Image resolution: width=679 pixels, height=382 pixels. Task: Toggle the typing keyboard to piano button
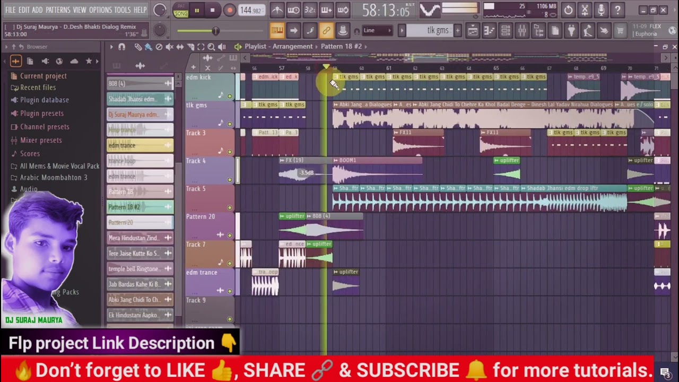coord(277,31)
